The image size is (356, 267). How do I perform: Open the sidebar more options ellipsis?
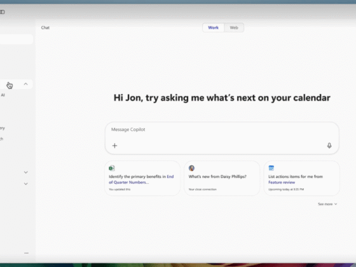(x=26, y=253)
